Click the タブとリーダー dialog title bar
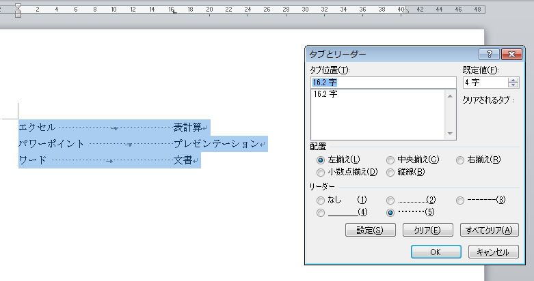 coord(392,55)
